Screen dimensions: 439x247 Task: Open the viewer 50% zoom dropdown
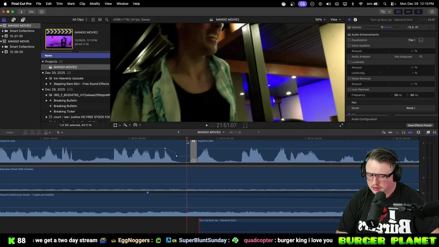(321, 20)
